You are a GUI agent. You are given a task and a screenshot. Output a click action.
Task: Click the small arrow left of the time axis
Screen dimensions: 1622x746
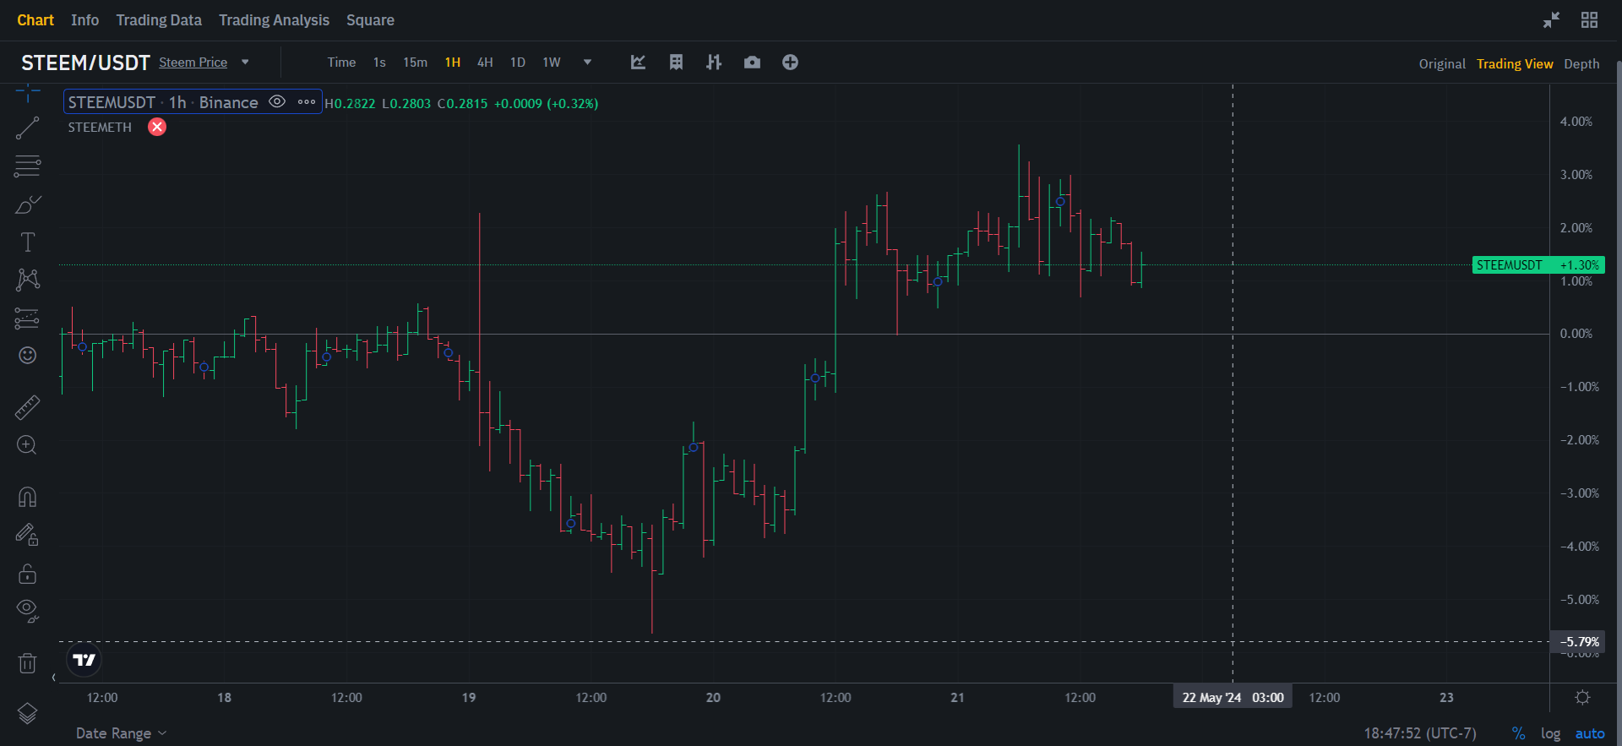click(54, 678)
